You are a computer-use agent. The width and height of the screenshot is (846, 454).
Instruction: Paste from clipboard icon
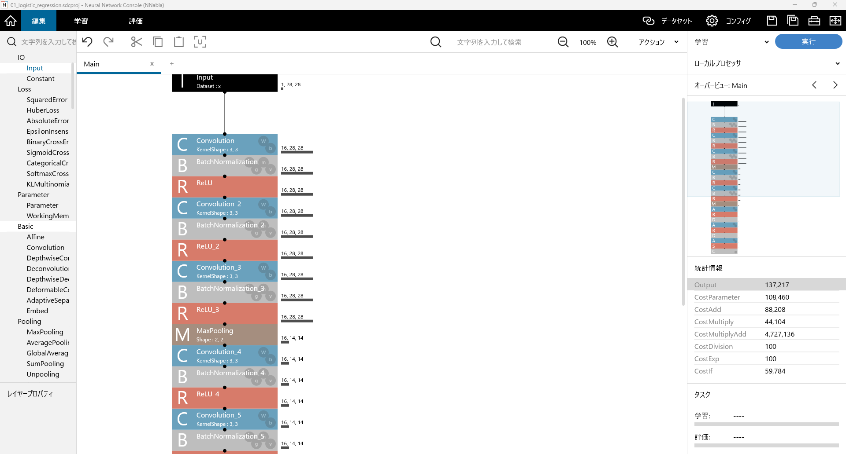178,42
